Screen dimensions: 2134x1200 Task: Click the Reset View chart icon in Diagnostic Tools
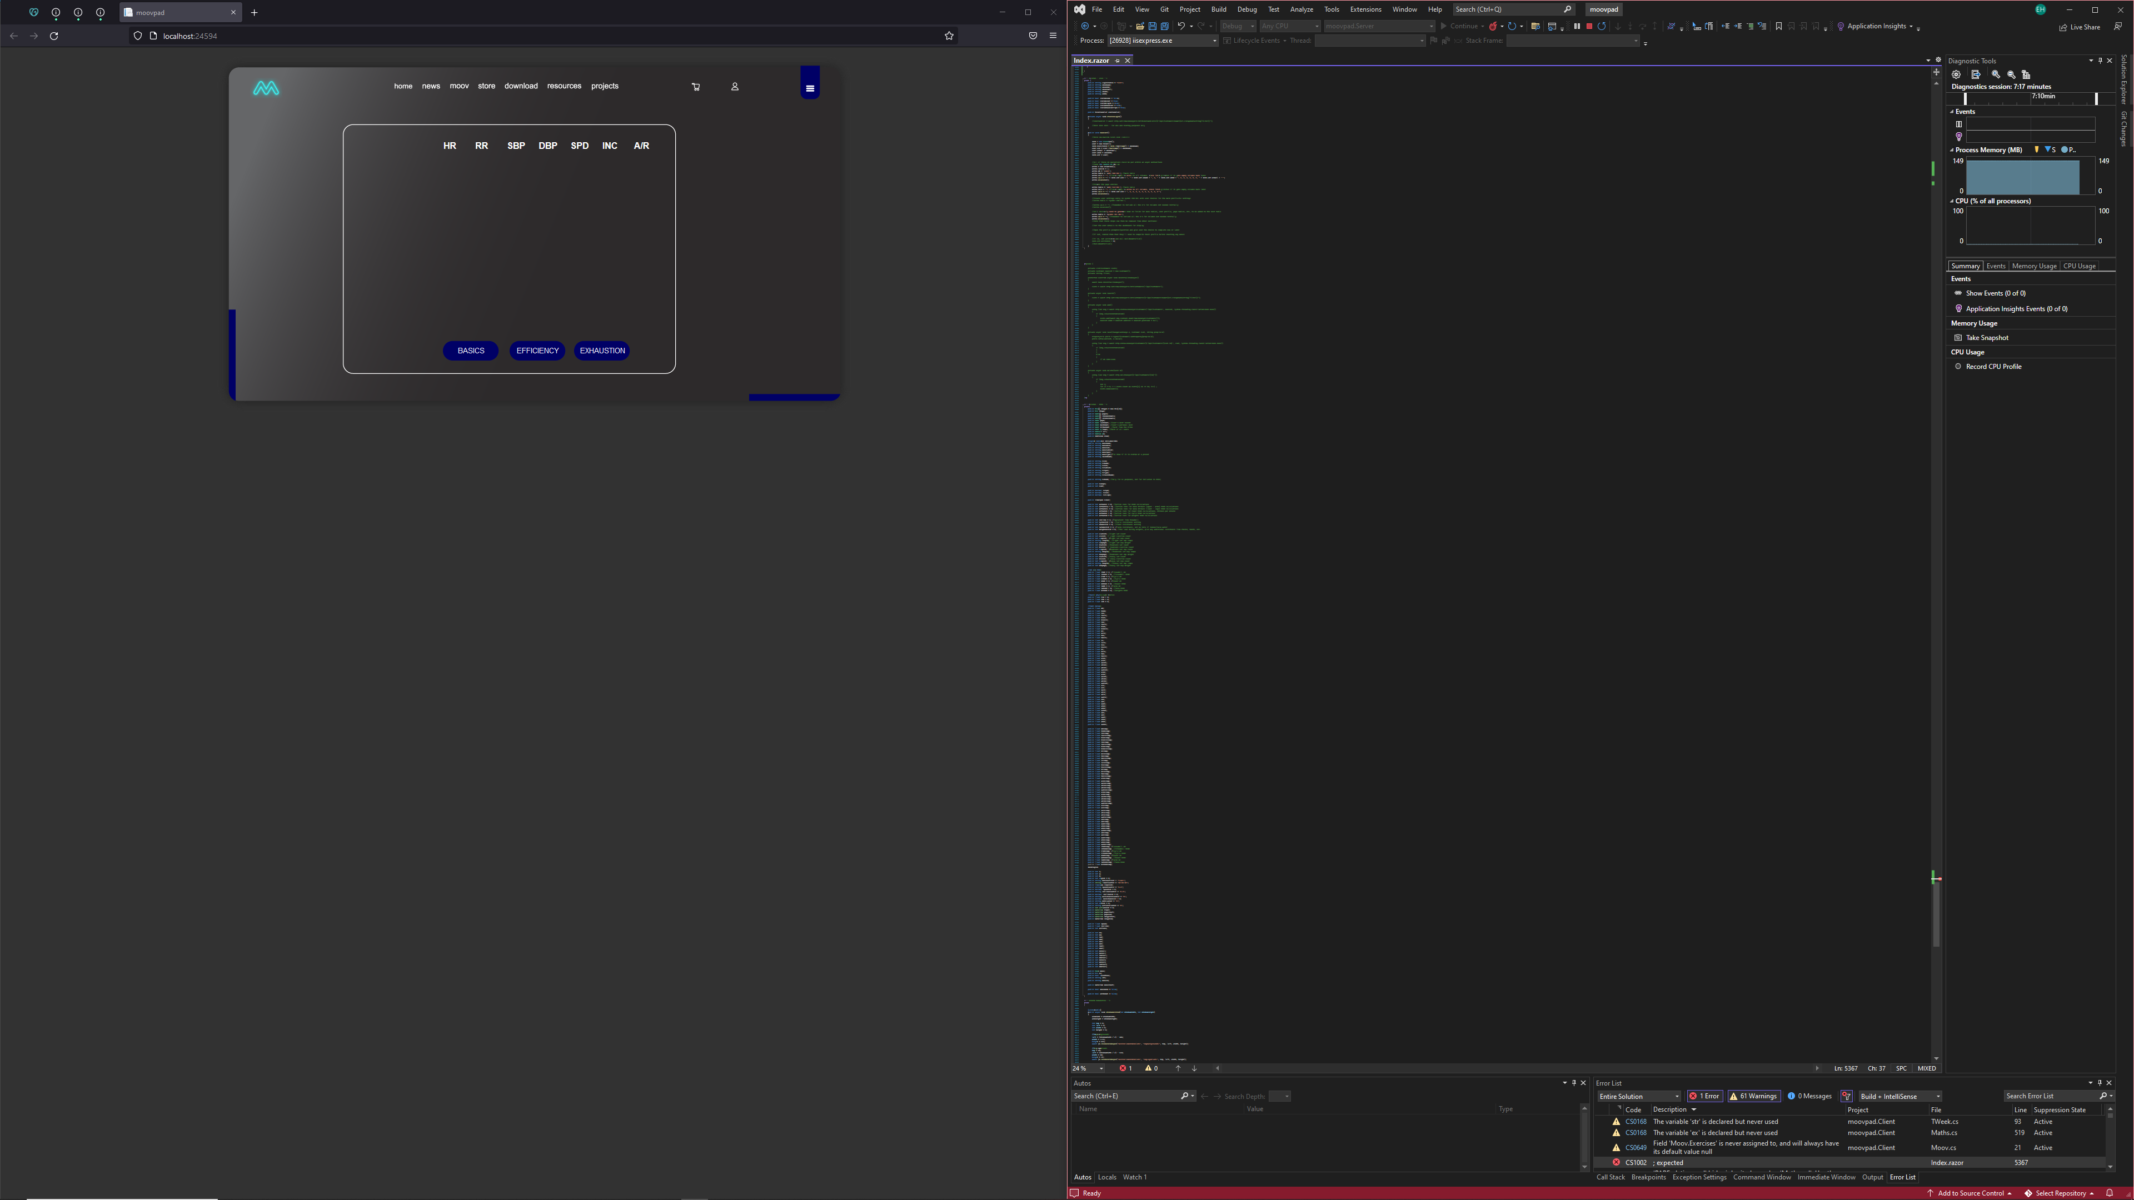2026,74
